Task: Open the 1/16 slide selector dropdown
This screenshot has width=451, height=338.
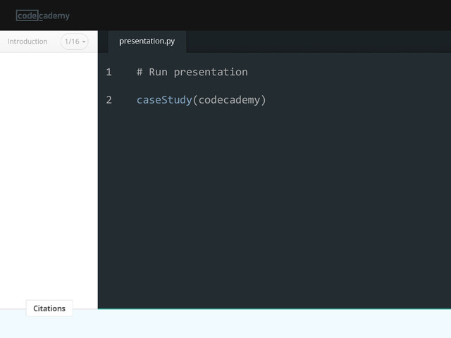Action: pyautogui.click(x=75, y=42)
